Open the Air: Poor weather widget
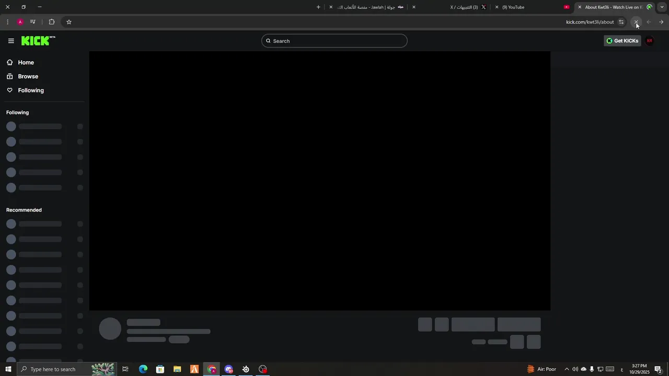 [x=541, y=369]
